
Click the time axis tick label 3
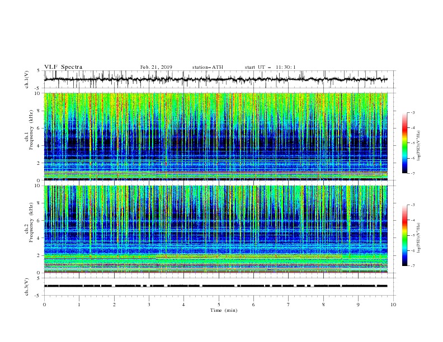149,305
